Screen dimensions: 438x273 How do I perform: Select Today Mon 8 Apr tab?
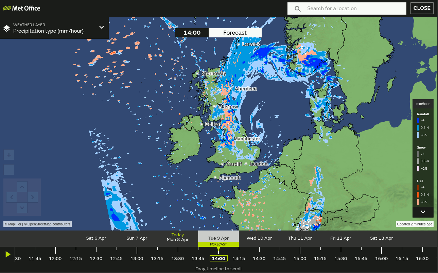pos(178,237)
